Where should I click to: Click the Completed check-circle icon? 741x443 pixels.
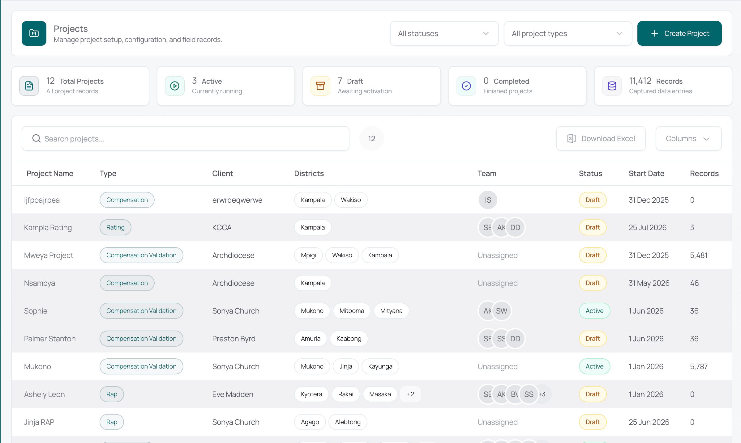(x=466, y=86)
